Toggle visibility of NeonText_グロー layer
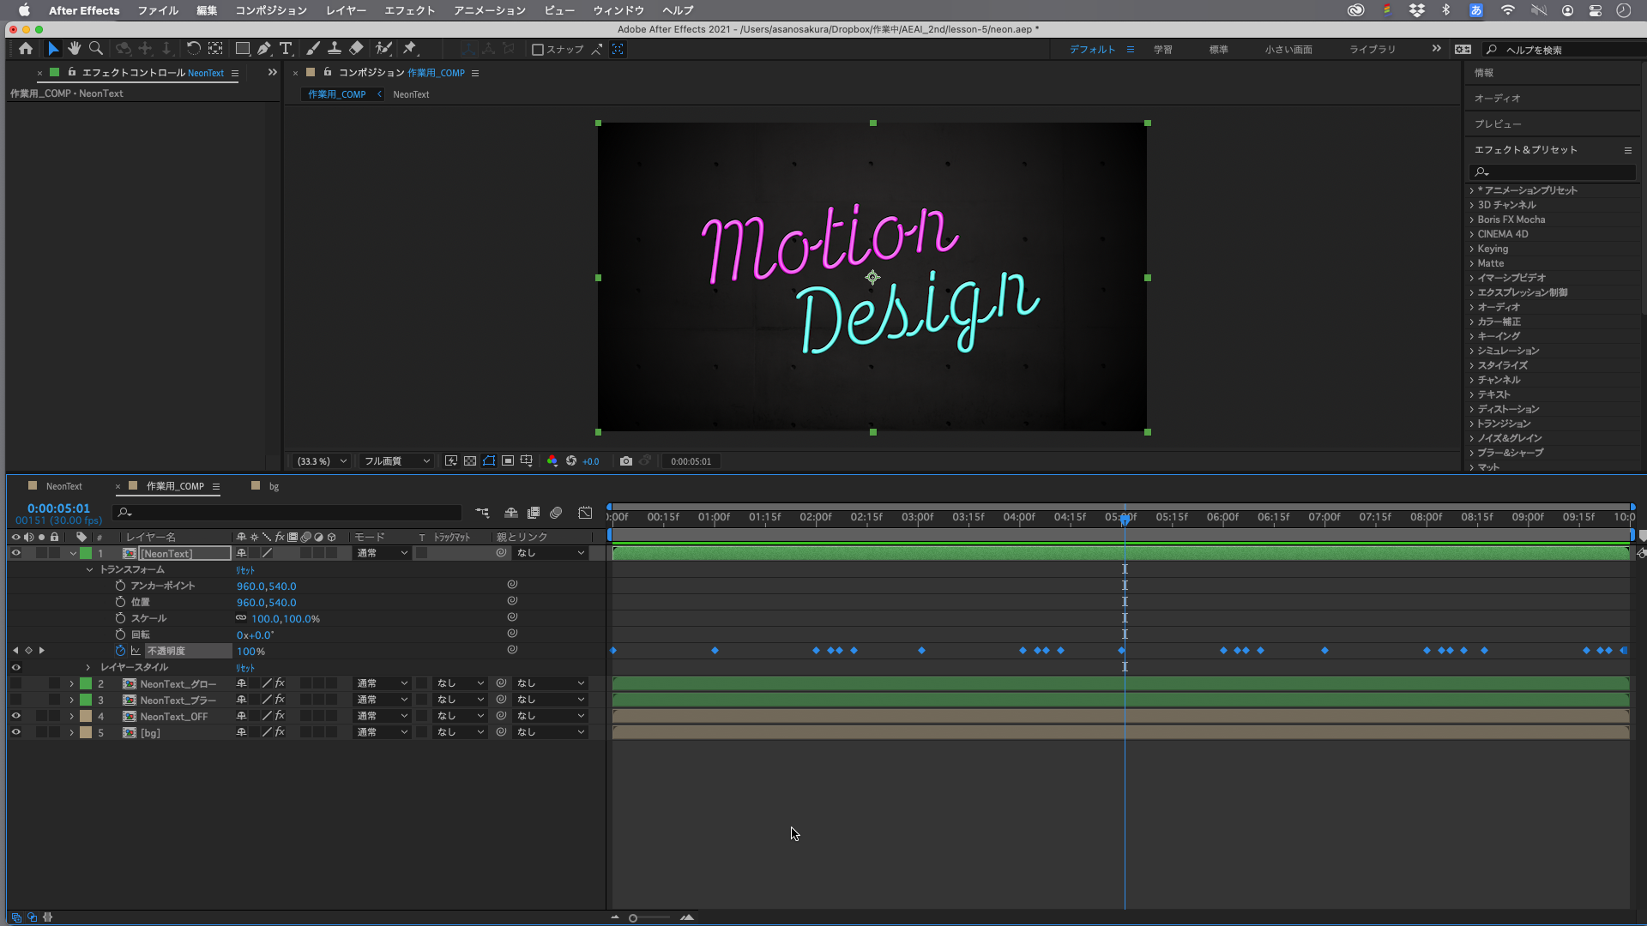1647x926 pixels. coord(15,683)
